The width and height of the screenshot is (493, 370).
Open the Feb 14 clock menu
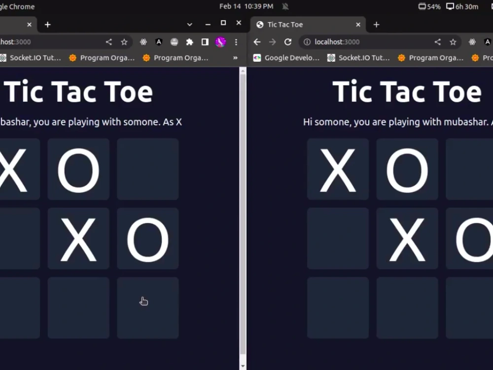click(x=246, y=7)
